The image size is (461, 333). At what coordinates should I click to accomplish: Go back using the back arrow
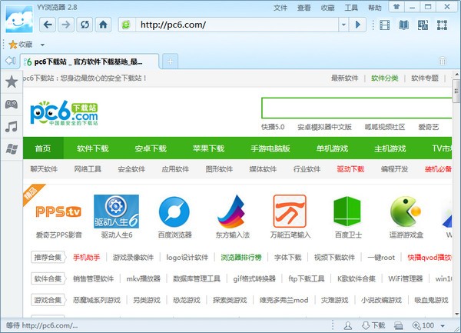coord(48,25)
